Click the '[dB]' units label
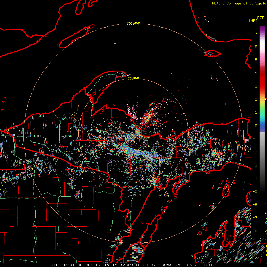Image resolution: width=267 pixels, height=267 pixels. point(253,20)
